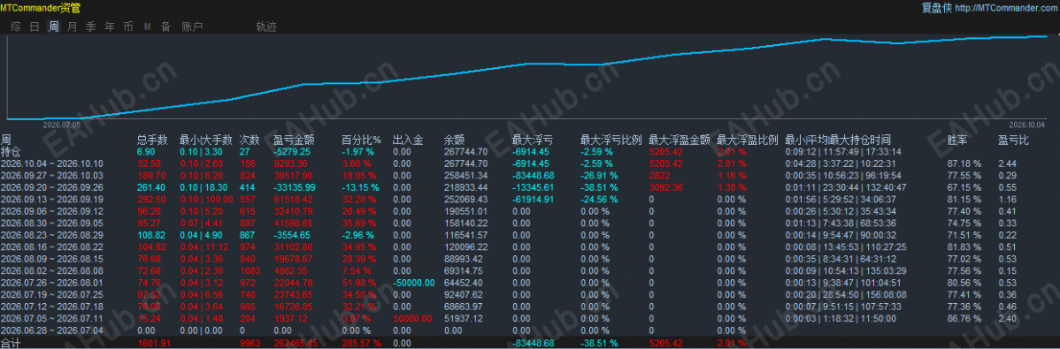Click the 最大浮亏 column header
This screenshot has width=1060, height=349.
(533, 140)
